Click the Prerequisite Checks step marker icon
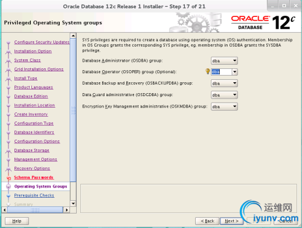The image size is (302, 228). pos(8,195)
